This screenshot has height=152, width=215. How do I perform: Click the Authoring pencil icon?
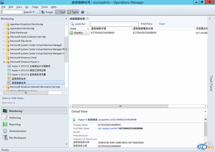click(5, 118)
